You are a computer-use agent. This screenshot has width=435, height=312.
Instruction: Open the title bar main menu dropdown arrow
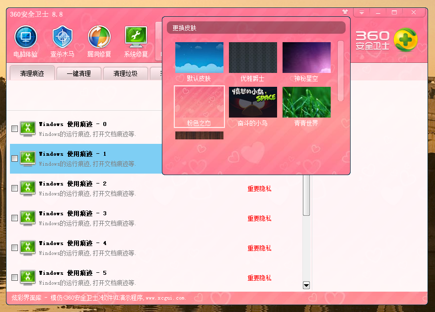(362, 12)
